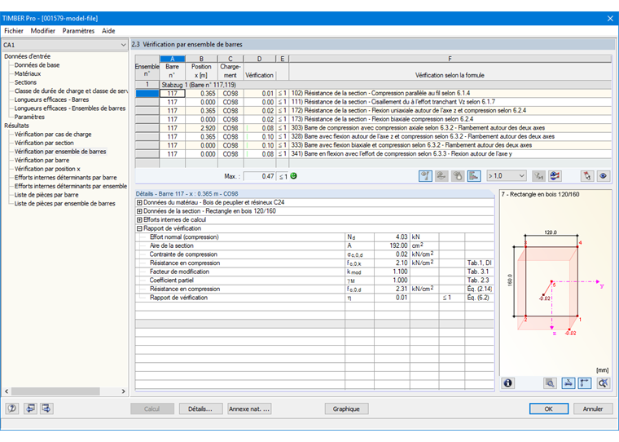
Task: Select Longueurs efficaces - Barres item
Action: point(51,99)
